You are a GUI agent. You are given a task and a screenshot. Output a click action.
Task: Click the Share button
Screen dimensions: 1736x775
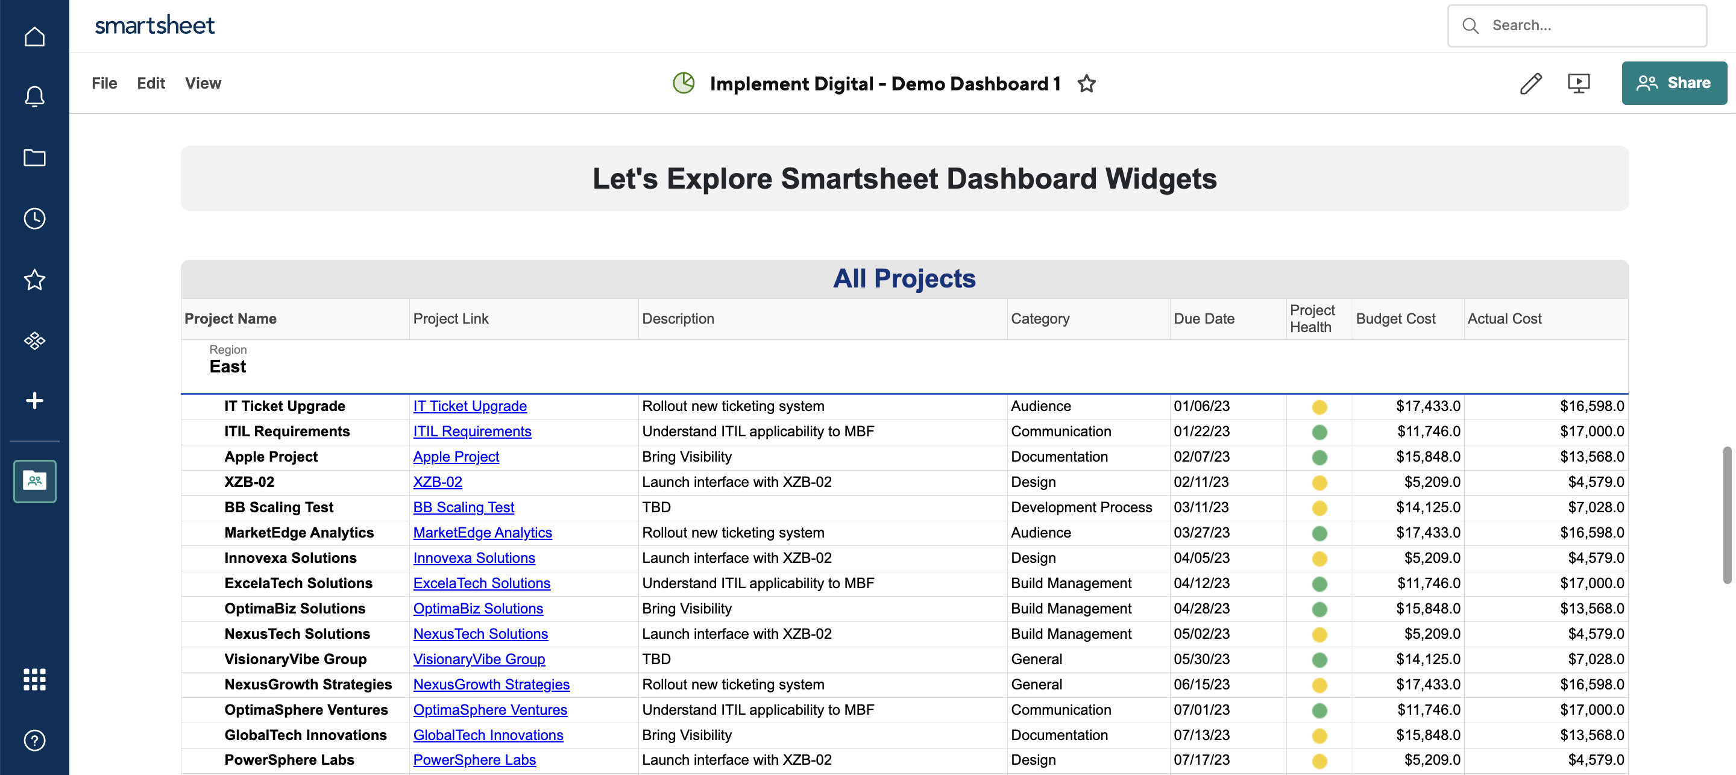pyautogui.click(x=1674, y=83)
